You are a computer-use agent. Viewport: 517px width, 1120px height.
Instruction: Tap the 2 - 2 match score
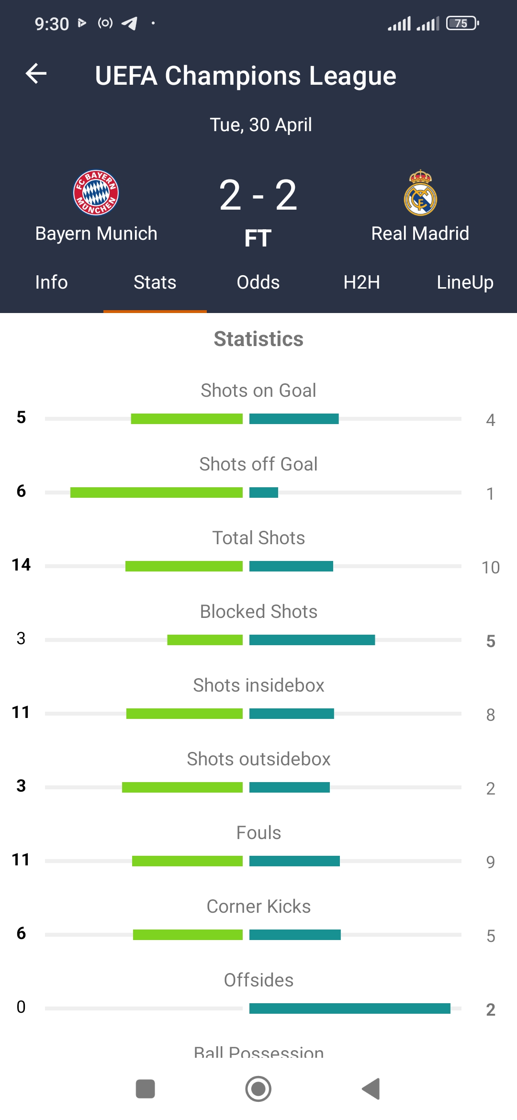click(x=258, y=195)
